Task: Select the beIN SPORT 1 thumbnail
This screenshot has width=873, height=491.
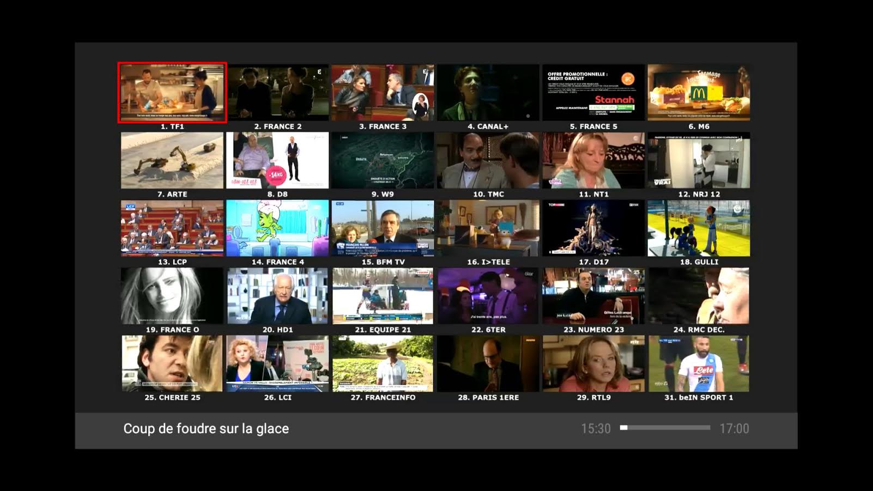Action: 699,363
